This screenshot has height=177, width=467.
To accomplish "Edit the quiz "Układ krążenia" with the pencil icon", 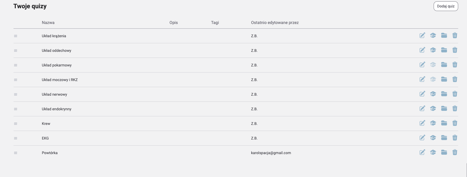I will (x=422, y=35).
